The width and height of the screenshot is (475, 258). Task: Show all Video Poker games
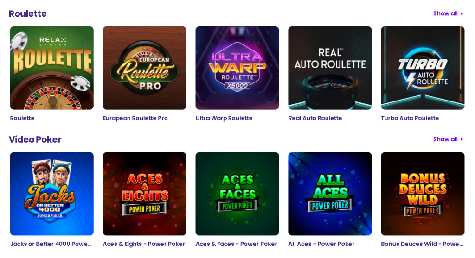(x=448, y=139)
